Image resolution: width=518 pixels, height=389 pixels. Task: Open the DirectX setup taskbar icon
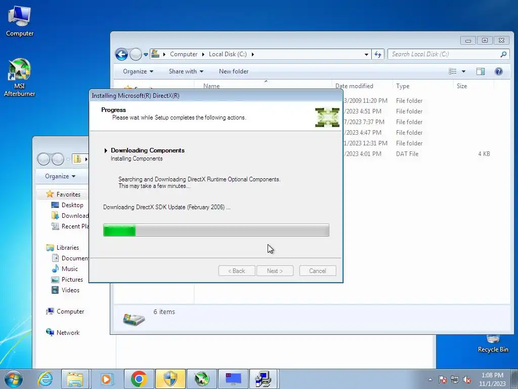(x=264, y=379)
